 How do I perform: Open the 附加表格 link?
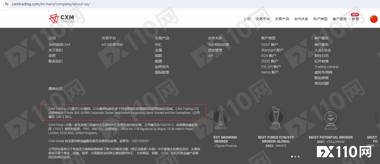[322, 78]
